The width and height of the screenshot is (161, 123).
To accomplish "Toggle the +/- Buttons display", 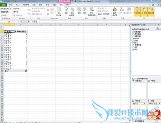I will pyautogui.click(x=144, y=12).
